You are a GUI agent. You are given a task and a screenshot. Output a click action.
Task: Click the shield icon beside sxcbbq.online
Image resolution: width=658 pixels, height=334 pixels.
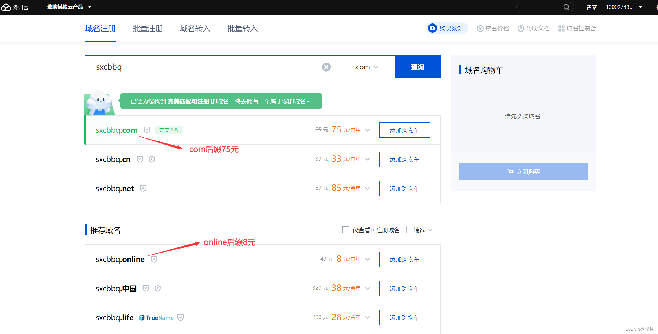coord(154,259)
